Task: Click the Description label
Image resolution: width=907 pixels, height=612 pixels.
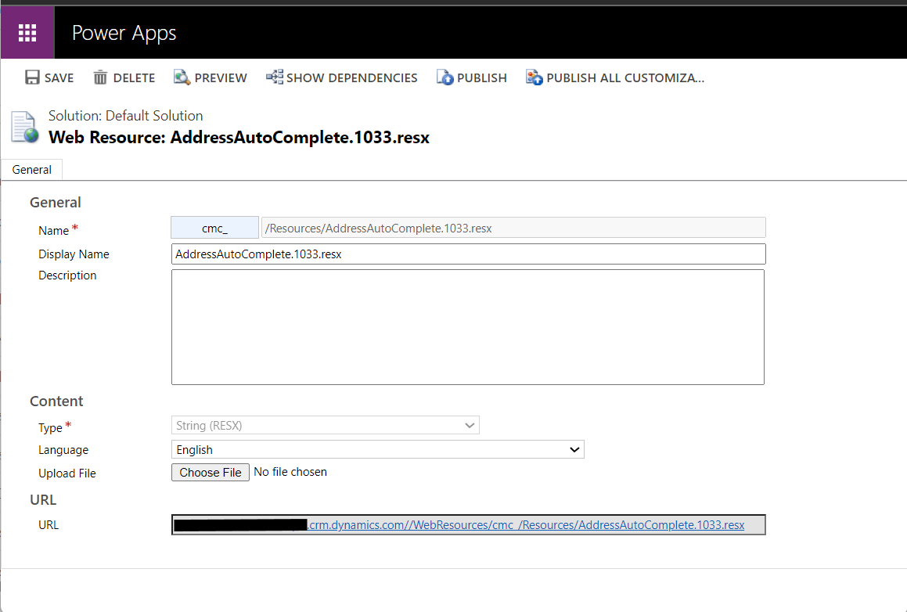Action: tap(67, 275)
